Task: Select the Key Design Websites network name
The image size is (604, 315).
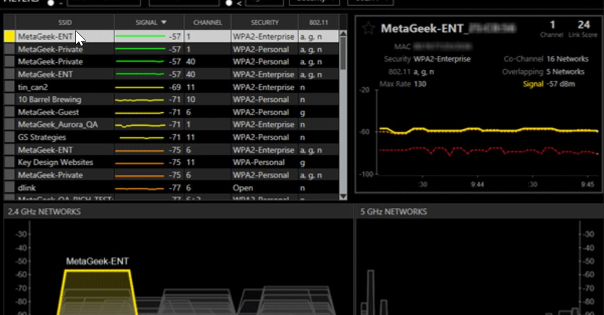Action: [55, 162]
